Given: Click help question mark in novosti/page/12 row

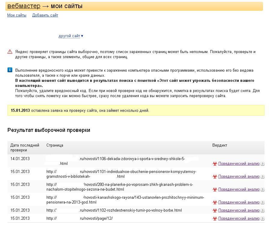Looking at the screenshot, I should coord(262,219).
